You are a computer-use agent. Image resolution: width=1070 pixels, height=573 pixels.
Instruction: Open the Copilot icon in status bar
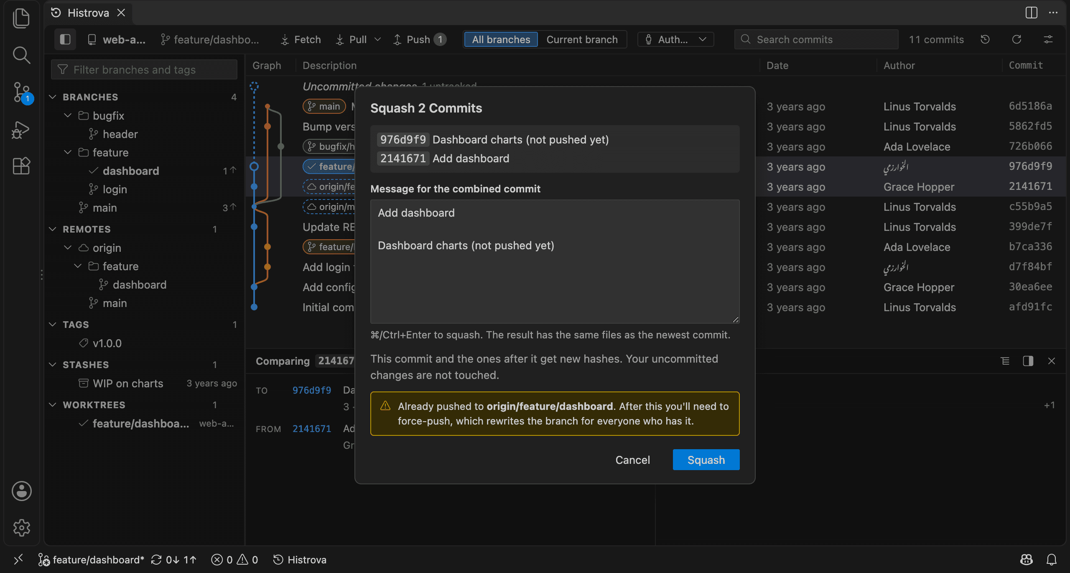[x=1026, y=560]
